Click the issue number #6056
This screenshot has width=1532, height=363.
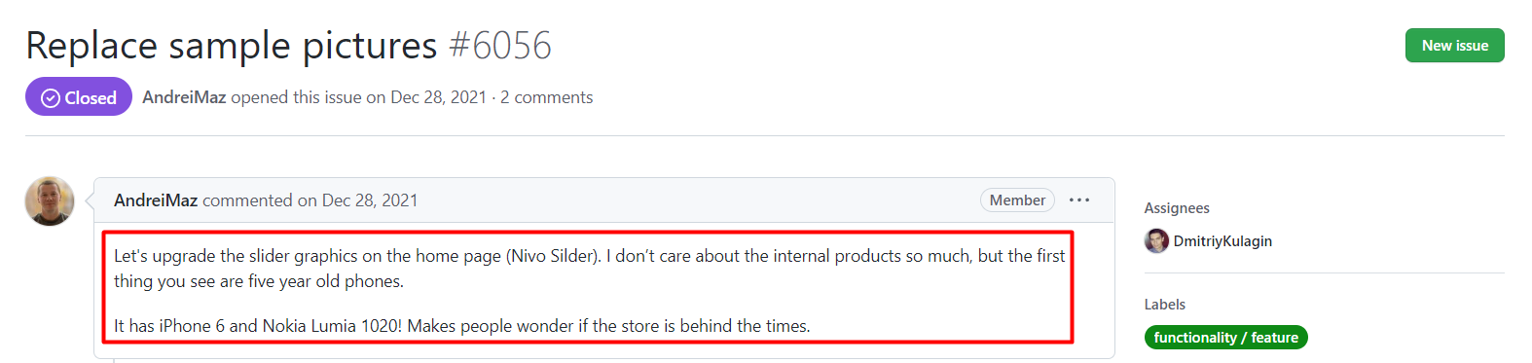pos(500,46)
